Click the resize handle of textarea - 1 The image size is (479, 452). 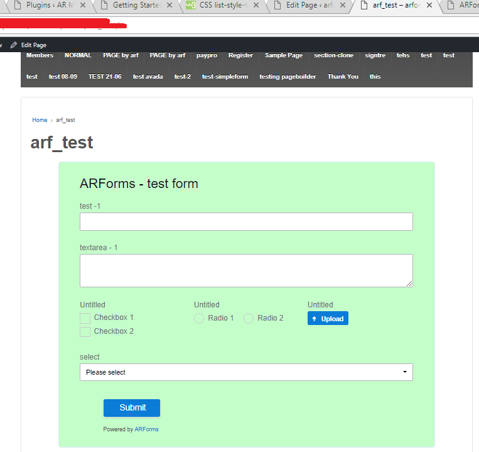409,284
